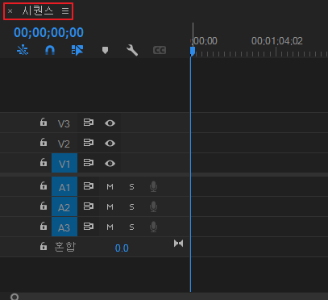Toggle sync lock on A2
328x300 pixels.
[89, 206]
